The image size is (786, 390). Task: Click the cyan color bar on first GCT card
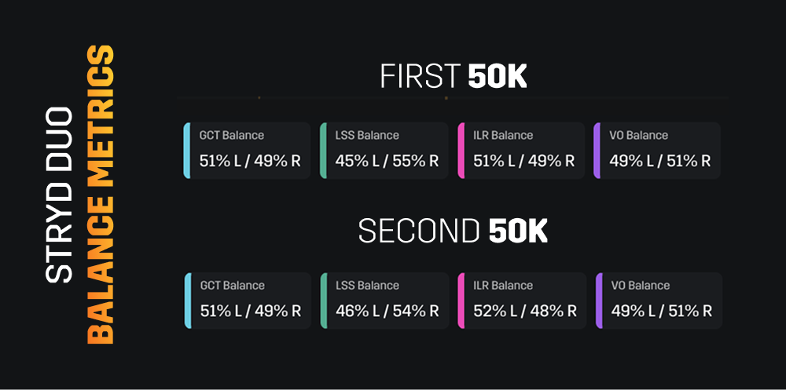tap(186, 150)
